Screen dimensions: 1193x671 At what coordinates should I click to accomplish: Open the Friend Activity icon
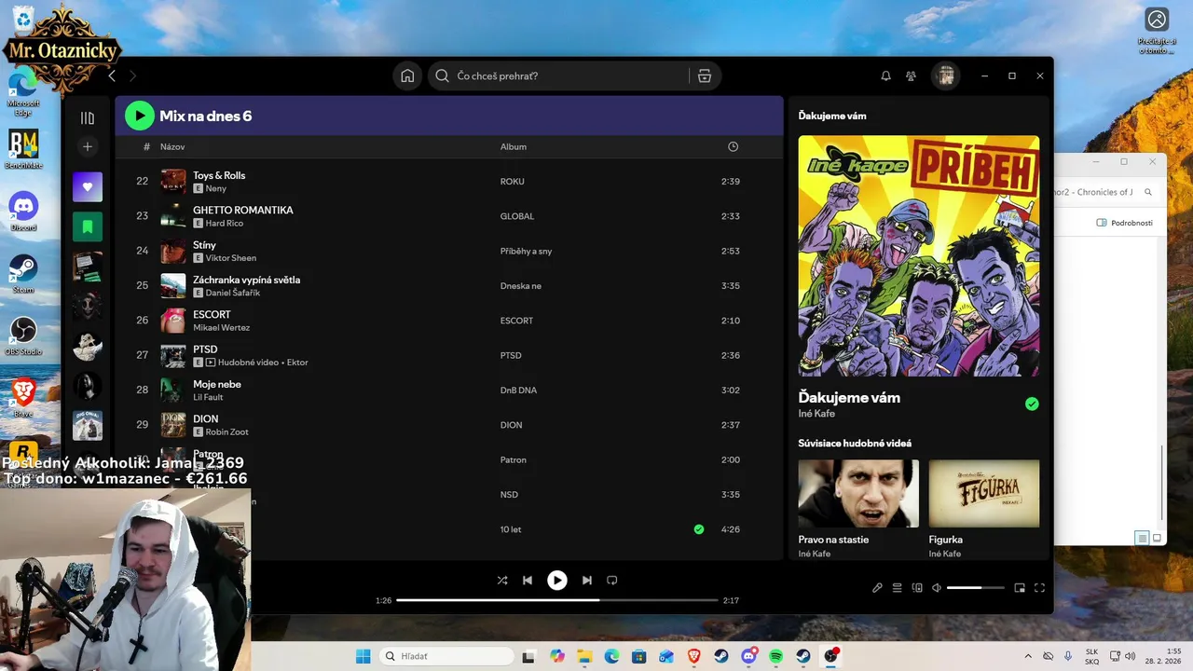point(912,76)
